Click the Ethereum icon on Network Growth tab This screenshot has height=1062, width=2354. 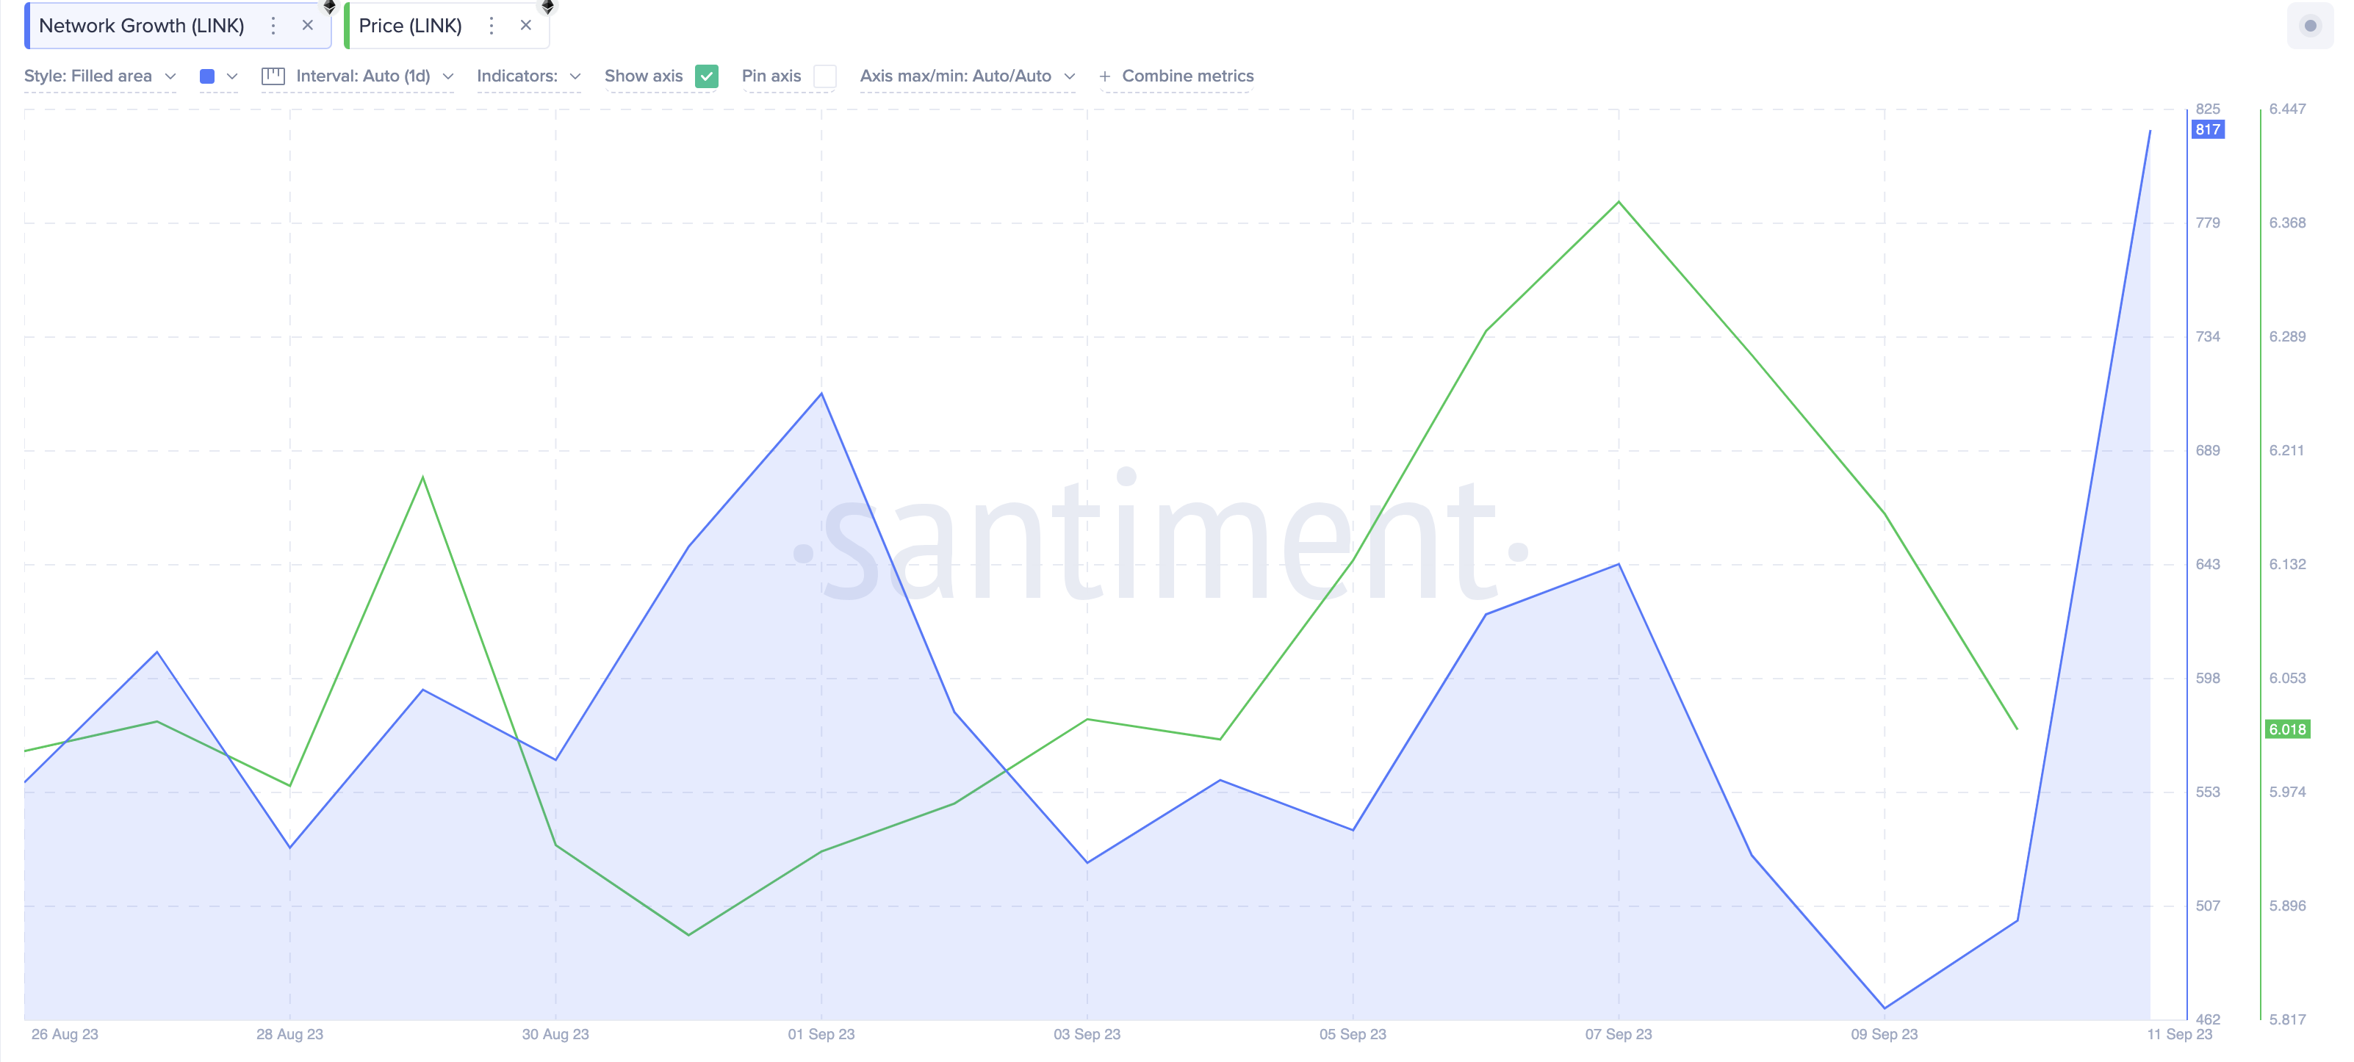[x=330, y=7]
